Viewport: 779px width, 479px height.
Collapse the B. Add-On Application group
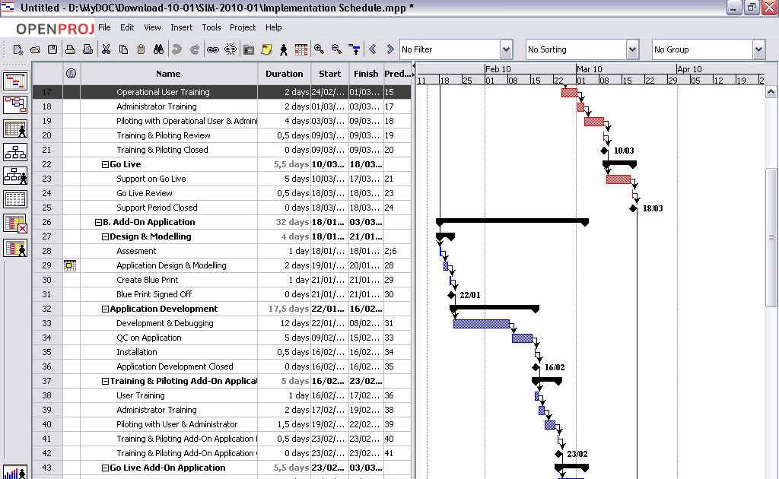pos(98,222)
